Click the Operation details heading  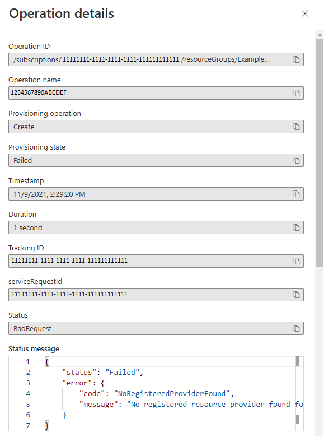[x=62, y=13]
